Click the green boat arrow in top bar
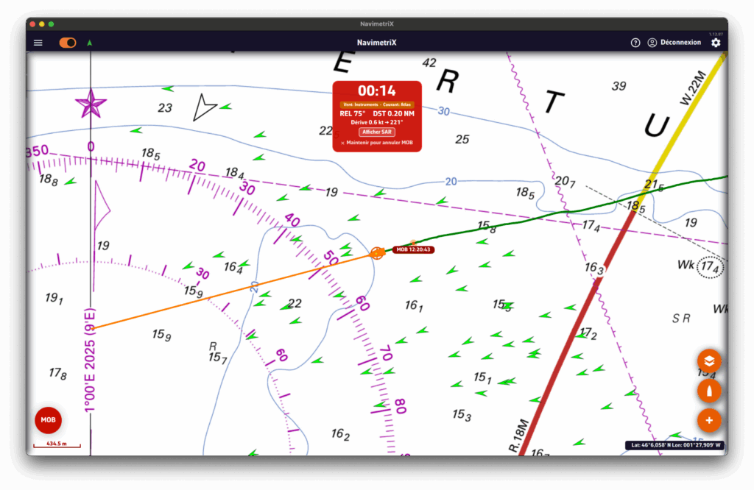Image resolution: width=754 pixels, height=490 pixels. [90, 43]
